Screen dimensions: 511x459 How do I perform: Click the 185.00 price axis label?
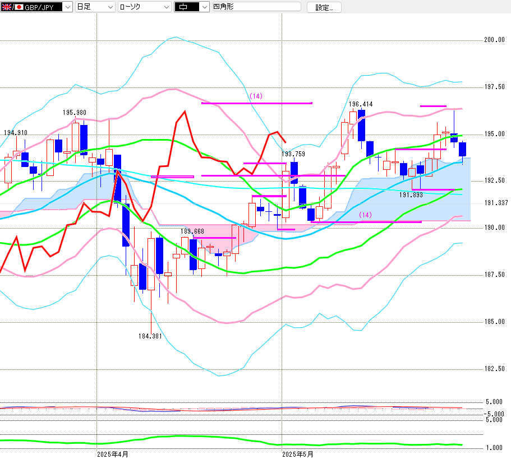[494, 322]
